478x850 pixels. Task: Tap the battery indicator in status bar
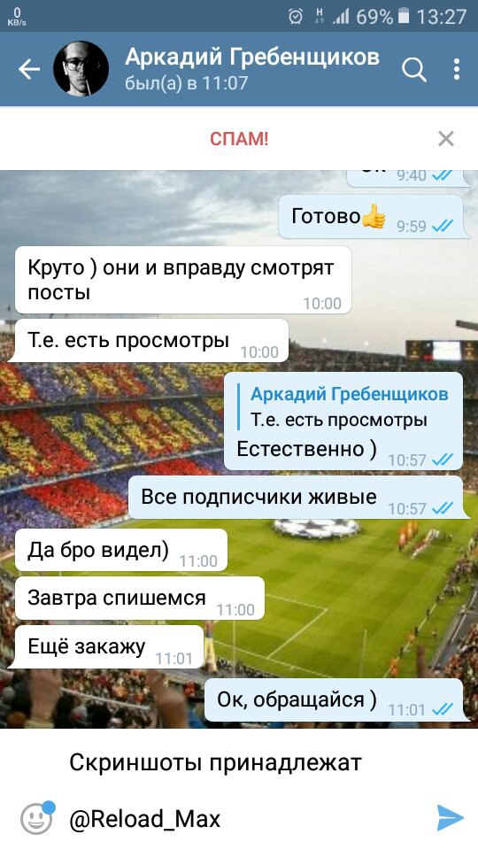coord(404,16)
